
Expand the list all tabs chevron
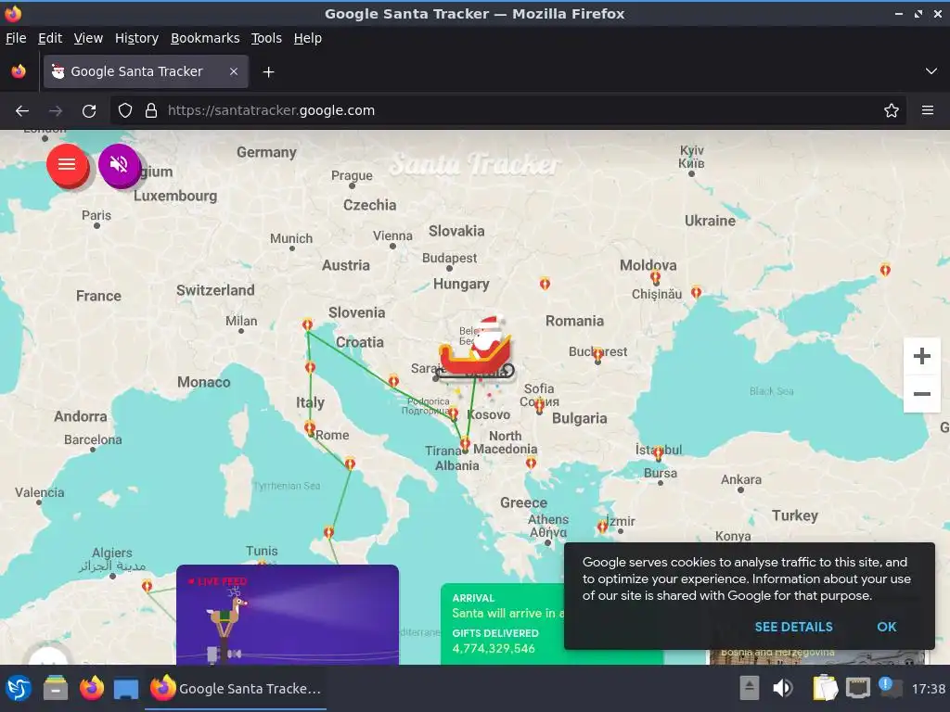pyautogui.click(x=931, y=71)
